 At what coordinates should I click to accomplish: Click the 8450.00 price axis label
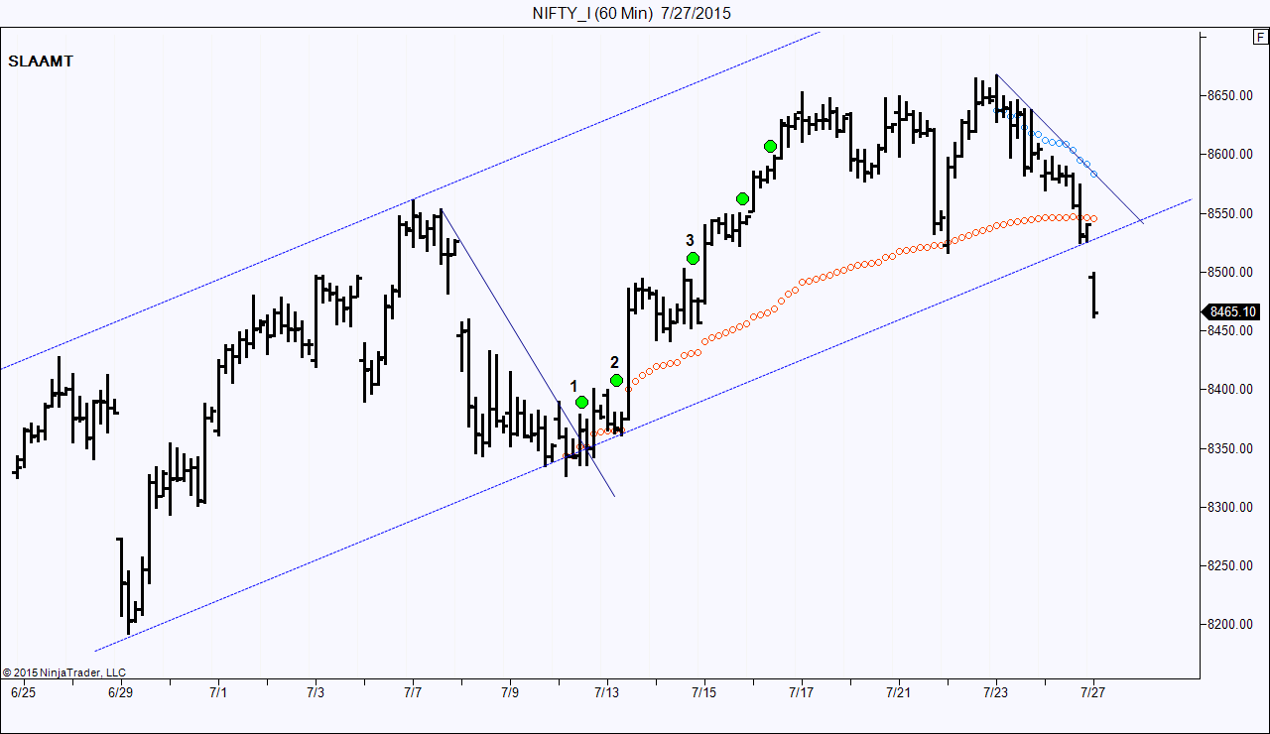click(x=1230, y=330)
